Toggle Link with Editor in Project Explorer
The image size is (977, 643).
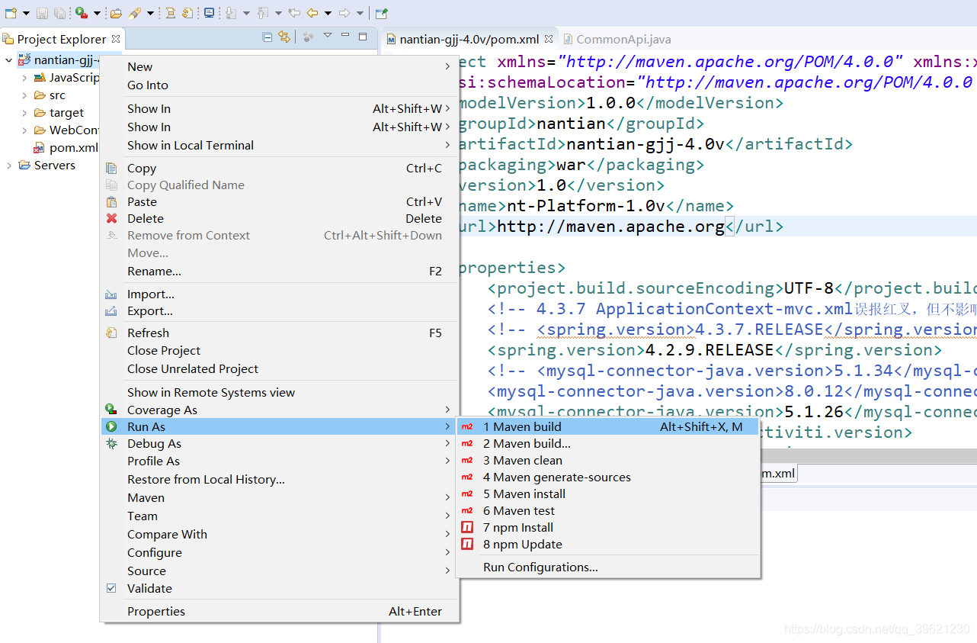click(284, 37)
